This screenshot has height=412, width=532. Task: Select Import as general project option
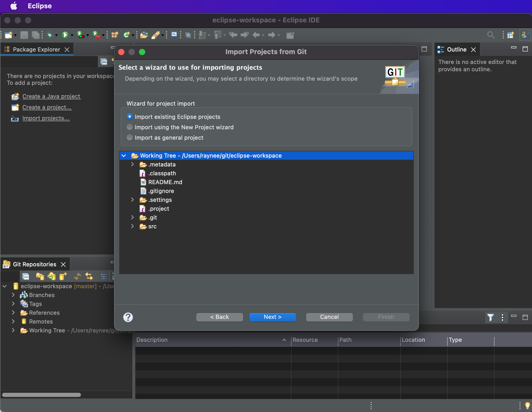coord(129,138)
